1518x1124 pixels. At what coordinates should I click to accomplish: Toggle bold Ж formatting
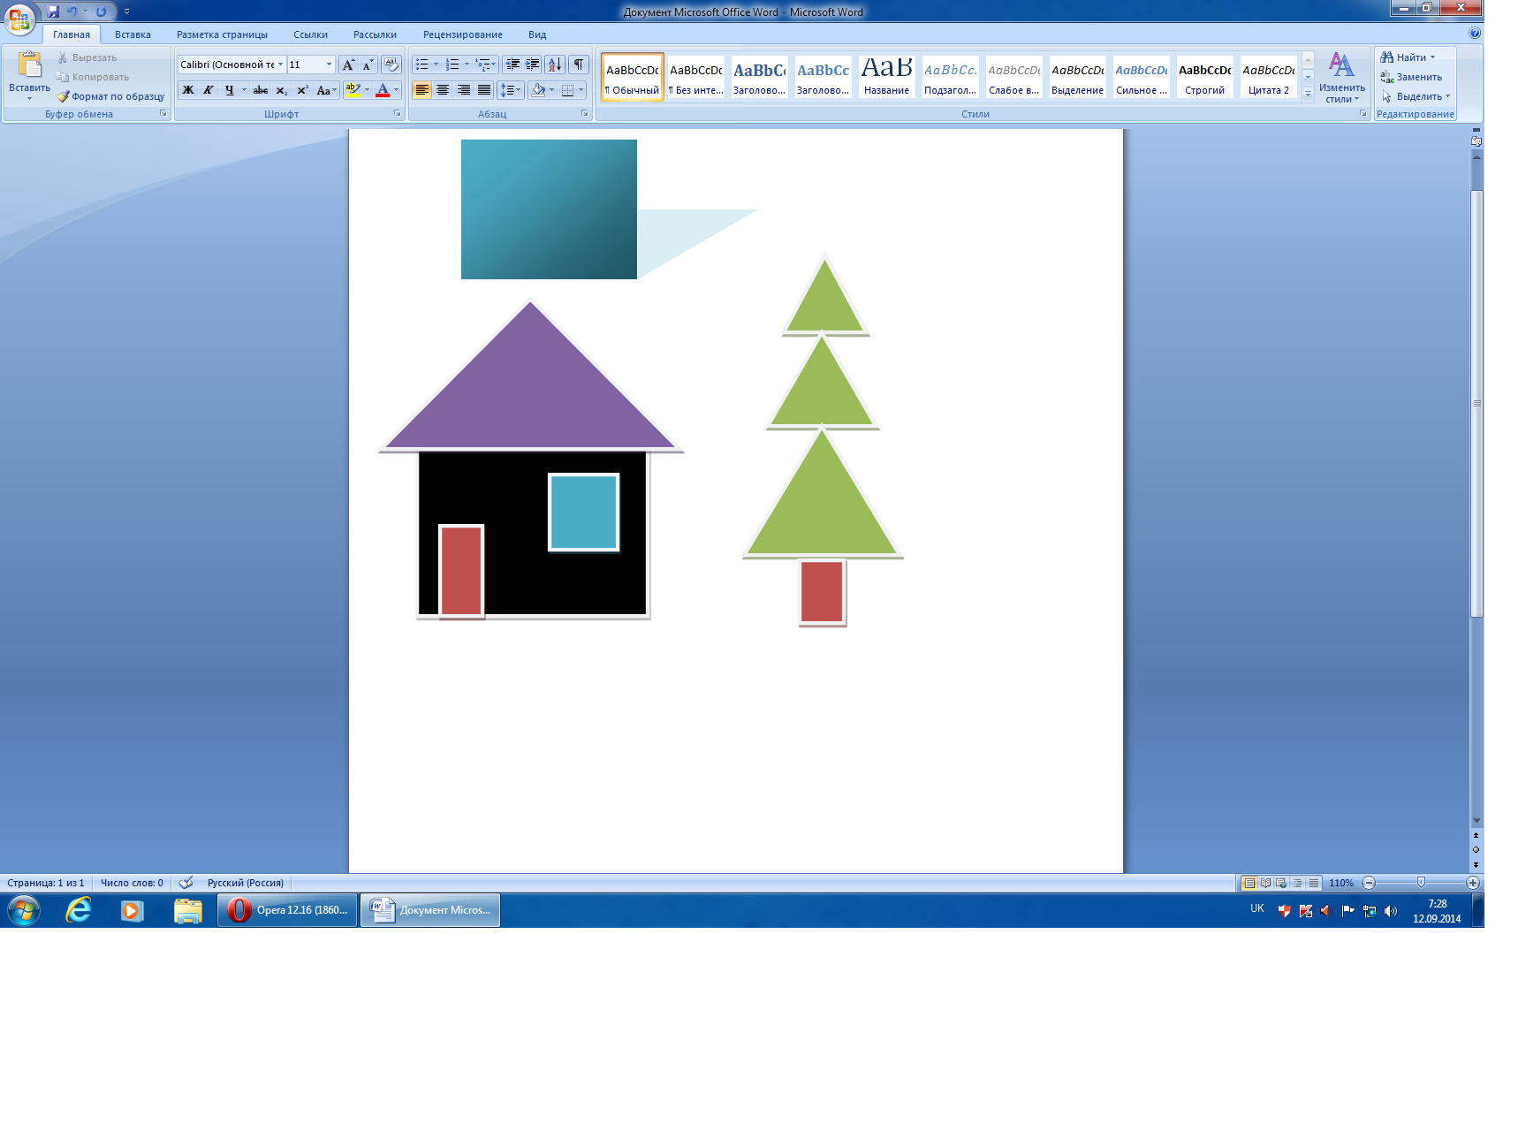(187, 90)
